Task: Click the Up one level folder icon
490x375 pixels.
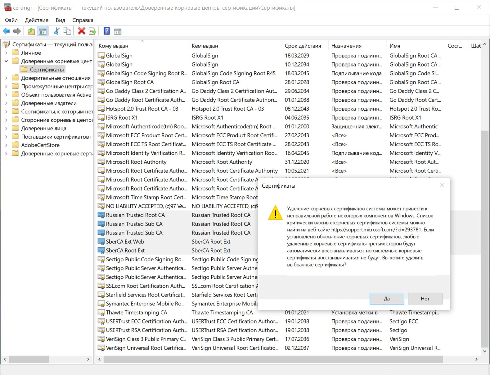Action: click(x=31, y=31)
